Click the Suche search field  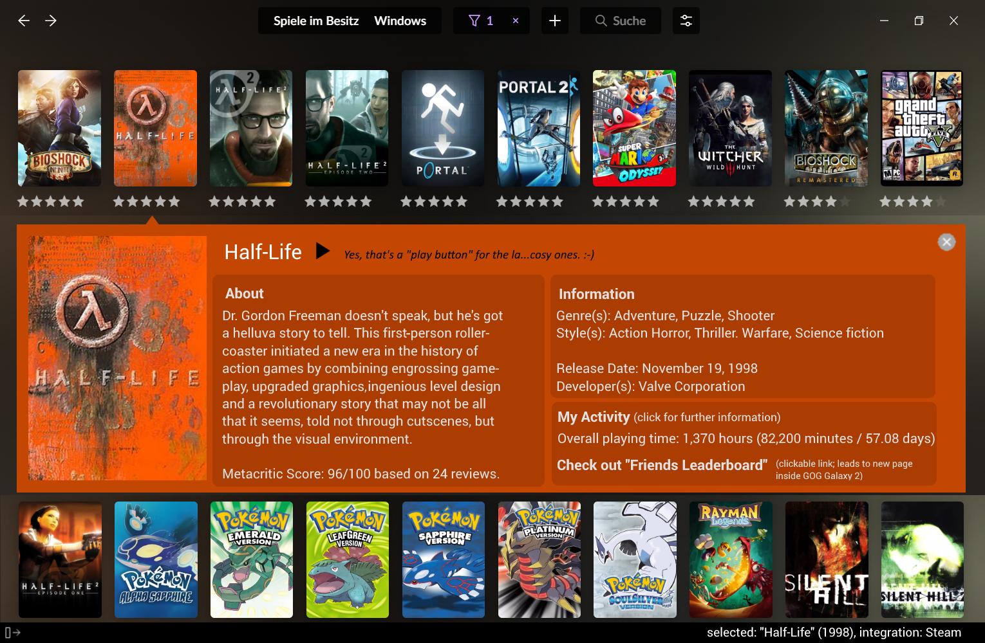621,21
